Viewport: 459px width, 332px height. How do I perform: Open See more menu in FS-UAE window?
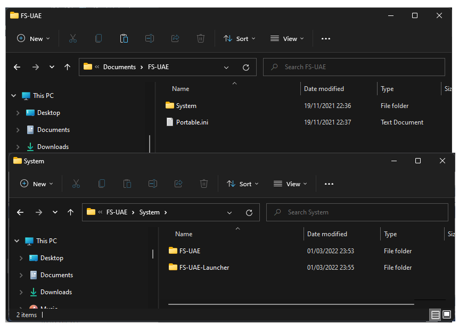tap(326, 39)
